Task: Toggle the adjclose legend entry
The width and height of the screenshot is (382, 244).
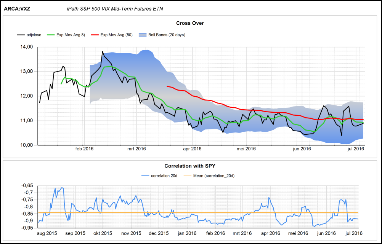Action: point(29,35)
